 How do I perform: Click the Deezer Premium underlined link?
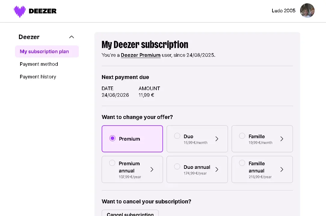[140, 55]
